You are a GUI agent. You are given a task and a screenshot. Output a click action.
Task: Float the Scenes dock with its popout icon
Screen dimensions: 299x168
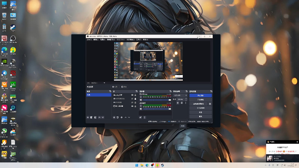coord(110,91)
